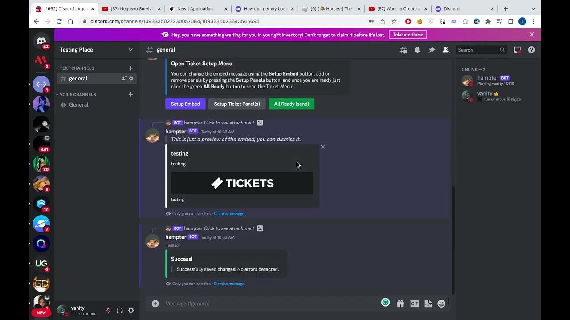570x320 pixels.
Task: Open the sticker picker icon
Action: [428, 304]
